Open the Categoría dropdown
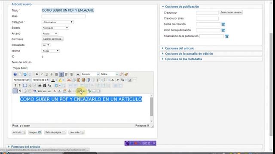Screen dimensions: 275x154 (x=58, y=22)
